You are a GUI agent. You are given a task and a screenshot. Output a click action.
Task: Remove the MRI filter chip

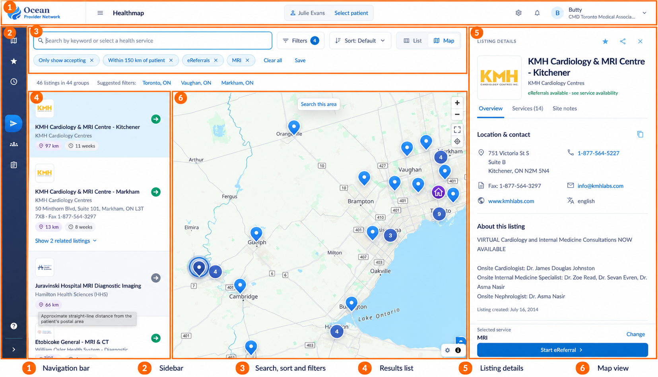pyautogui.click(x=247, y=60)
